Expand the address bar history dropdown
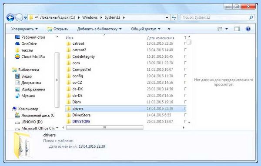Viewport: 261px width, 166px height. tap(167, 17)
